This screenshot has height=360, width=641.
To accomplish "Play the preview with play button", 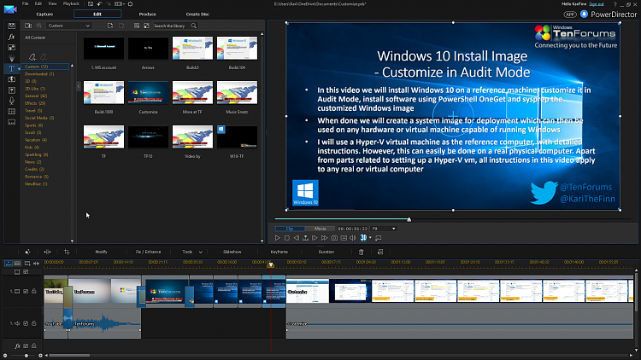I will [x=277, y=238].
